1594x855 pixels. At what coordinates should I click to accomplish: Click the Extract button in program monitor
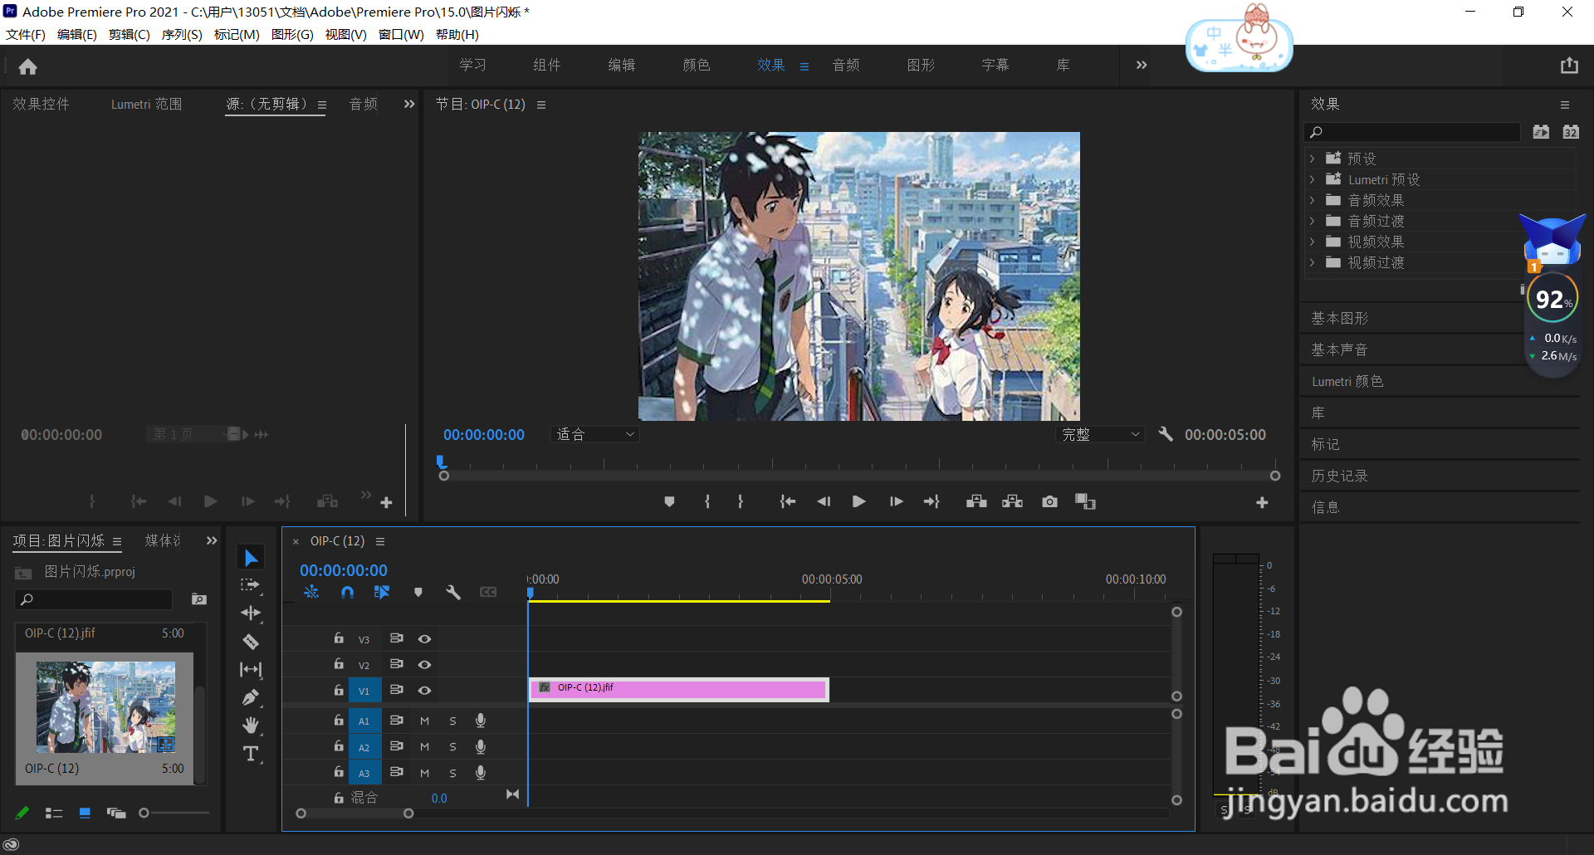[x=1012, y=501]
